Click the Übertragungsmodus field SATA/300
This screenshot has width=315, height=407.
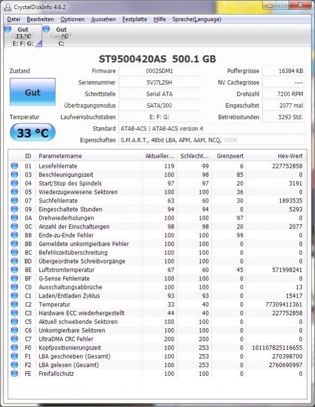[159, 105]
